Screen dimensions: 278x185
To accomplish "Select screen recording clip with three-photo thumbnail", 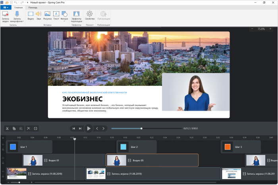I will point(153,174).
